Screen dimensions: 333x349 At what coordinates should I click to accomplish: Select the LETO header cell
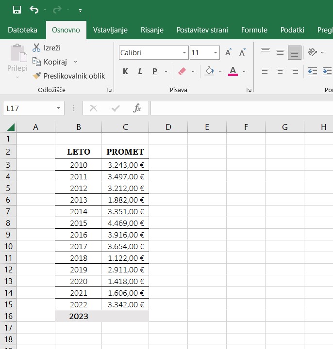tap(79, 152)
